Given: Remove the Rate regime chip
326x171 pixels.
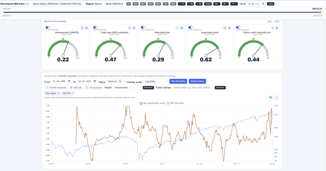Looking at the screenshot, I should [58, 93].
